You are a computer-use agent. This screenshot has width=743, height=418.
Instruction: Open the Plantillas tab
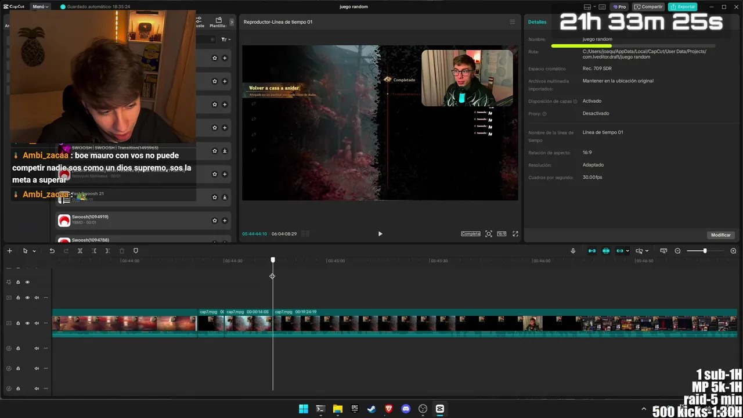coord(218,23)
